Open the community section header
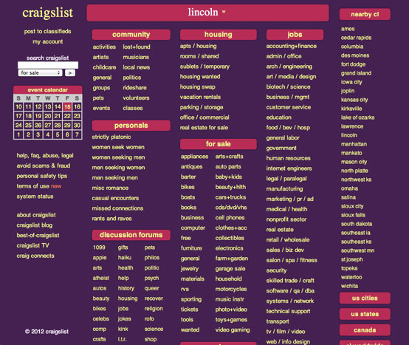 tap(131, 35)
